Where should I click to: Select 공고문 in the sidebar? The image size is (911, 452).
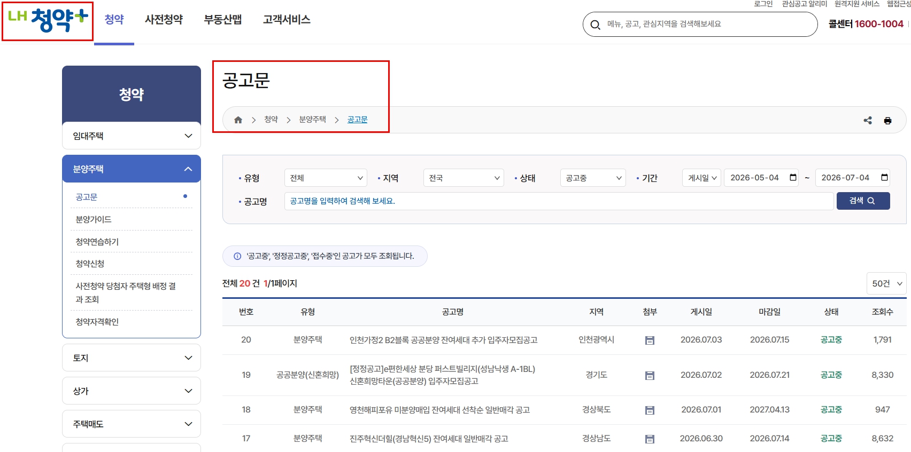click(x=87, y=197)
